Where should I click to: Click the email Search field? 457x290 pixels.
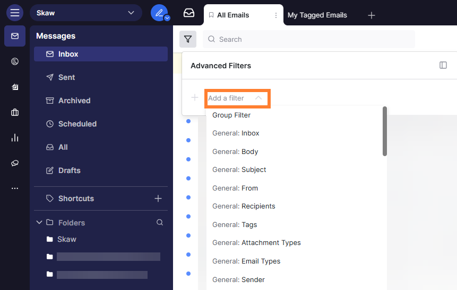[316, 39]
